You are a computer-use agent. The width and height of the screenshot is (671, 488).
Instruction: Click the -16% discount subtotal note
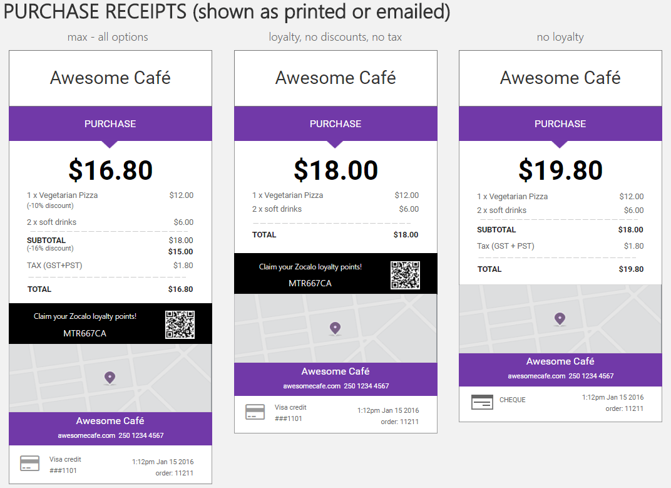pos(50,249)
